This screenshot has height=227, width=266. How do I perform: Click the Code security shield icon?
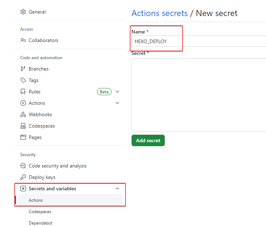click(x=23, y=166)
